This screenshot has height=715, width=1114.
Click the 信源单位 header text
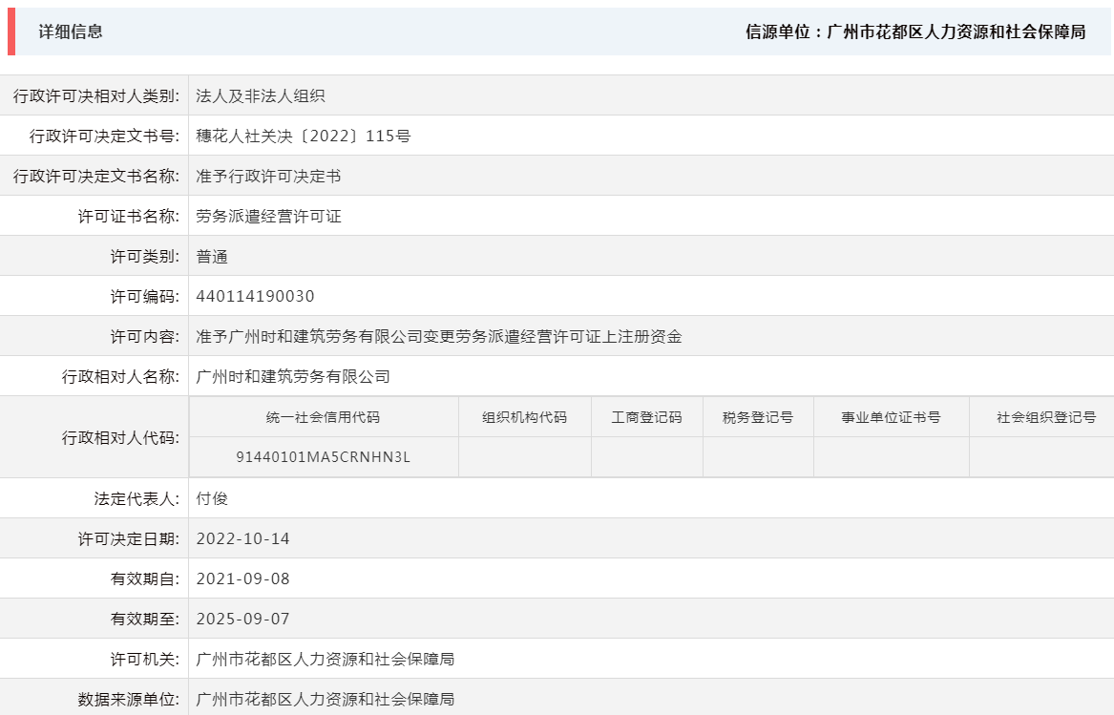coord(915,32)
